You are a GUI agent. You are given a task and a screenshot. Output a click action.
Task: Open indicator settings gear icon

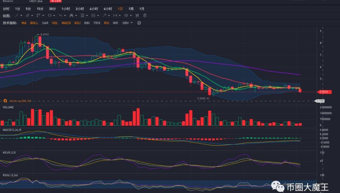click(139, 23)
